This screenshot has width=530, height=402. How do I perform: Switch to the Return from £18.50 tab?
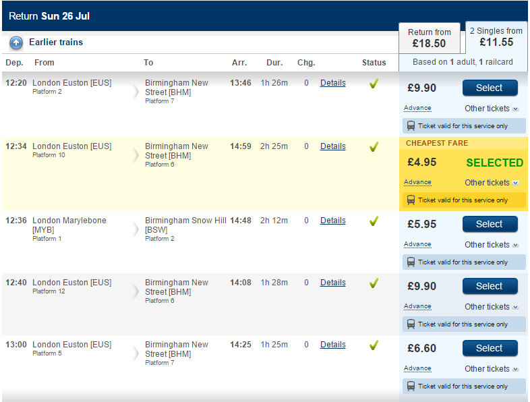[x=430, y=38]
